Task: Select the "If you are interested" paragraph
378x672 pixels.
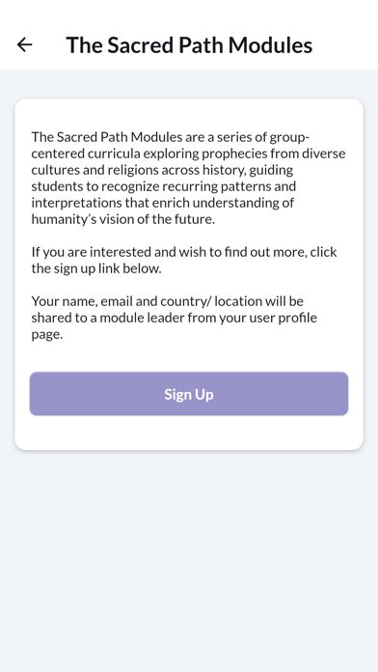Action: pos(184,260)
